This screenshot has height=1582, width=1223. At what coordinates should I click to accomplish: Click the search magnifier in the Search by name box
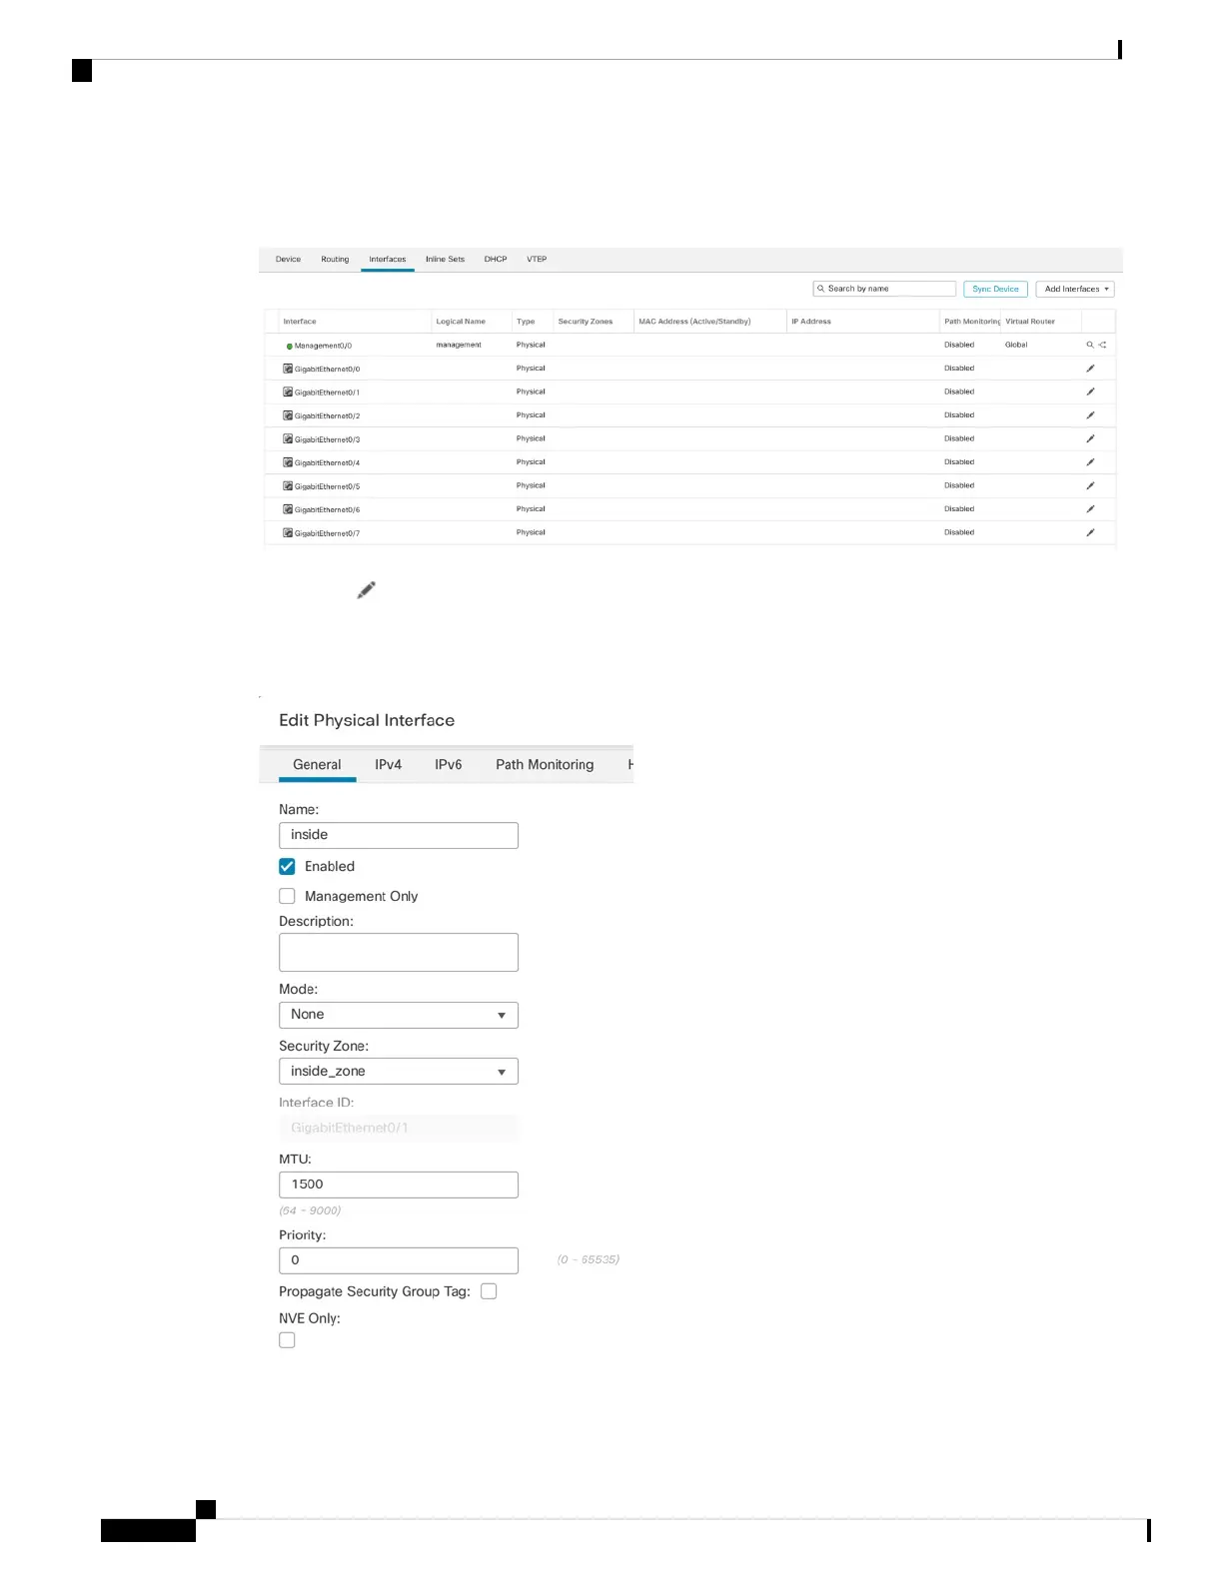pyautogui.click(x=821, y=289)
